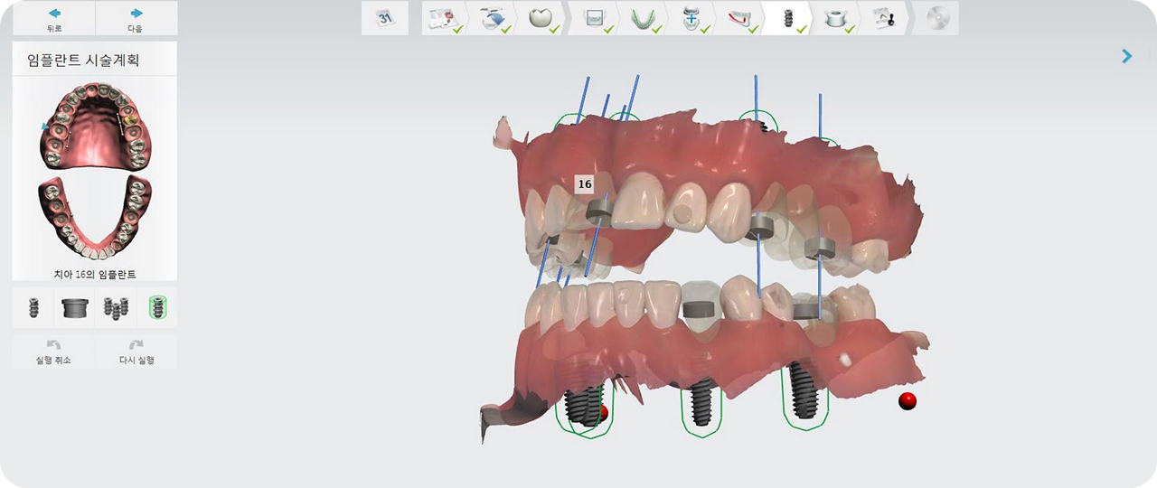Viewport: 1157px width, 488px height.
Task: Toggle the green highlighted implant outline tool
Action: coord(157,308)
